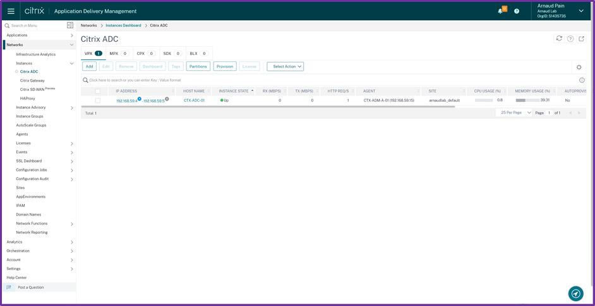Viewport: 595px width, 306px height.
Task: Go to previous page arrow
Action: click(x=570, y=113)
